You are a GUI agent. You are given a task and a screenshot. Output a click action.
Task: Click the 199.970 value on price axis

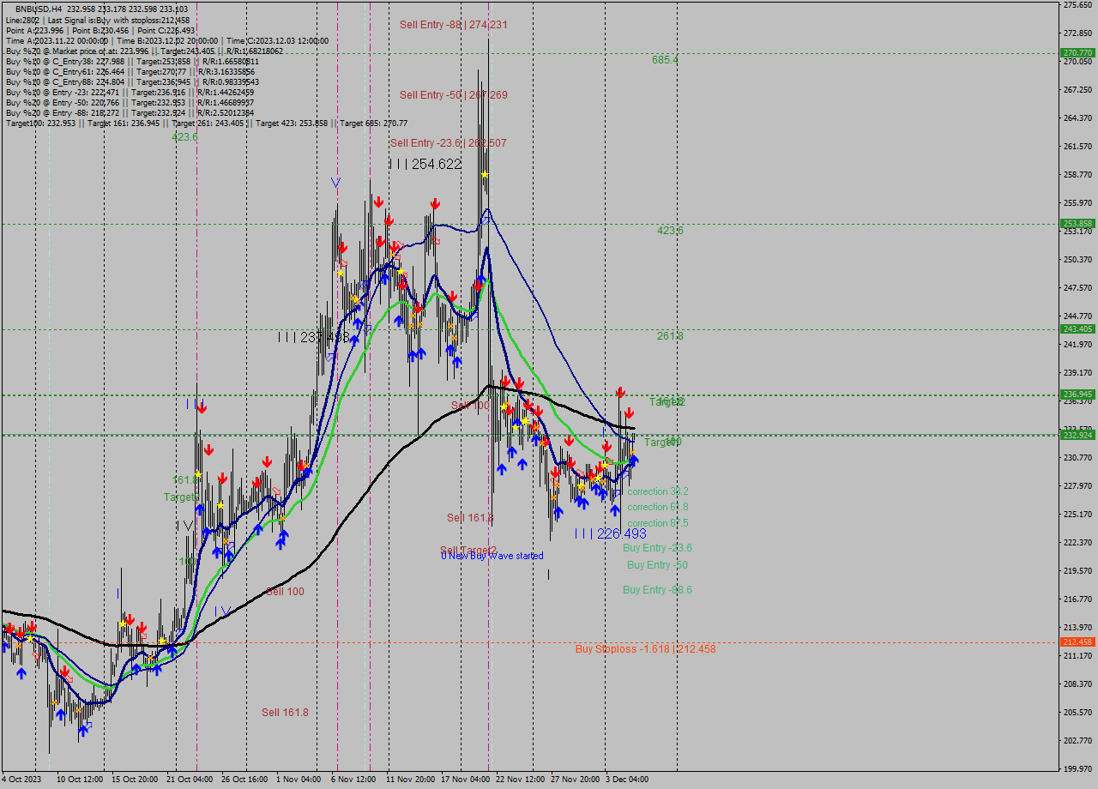1077,768
